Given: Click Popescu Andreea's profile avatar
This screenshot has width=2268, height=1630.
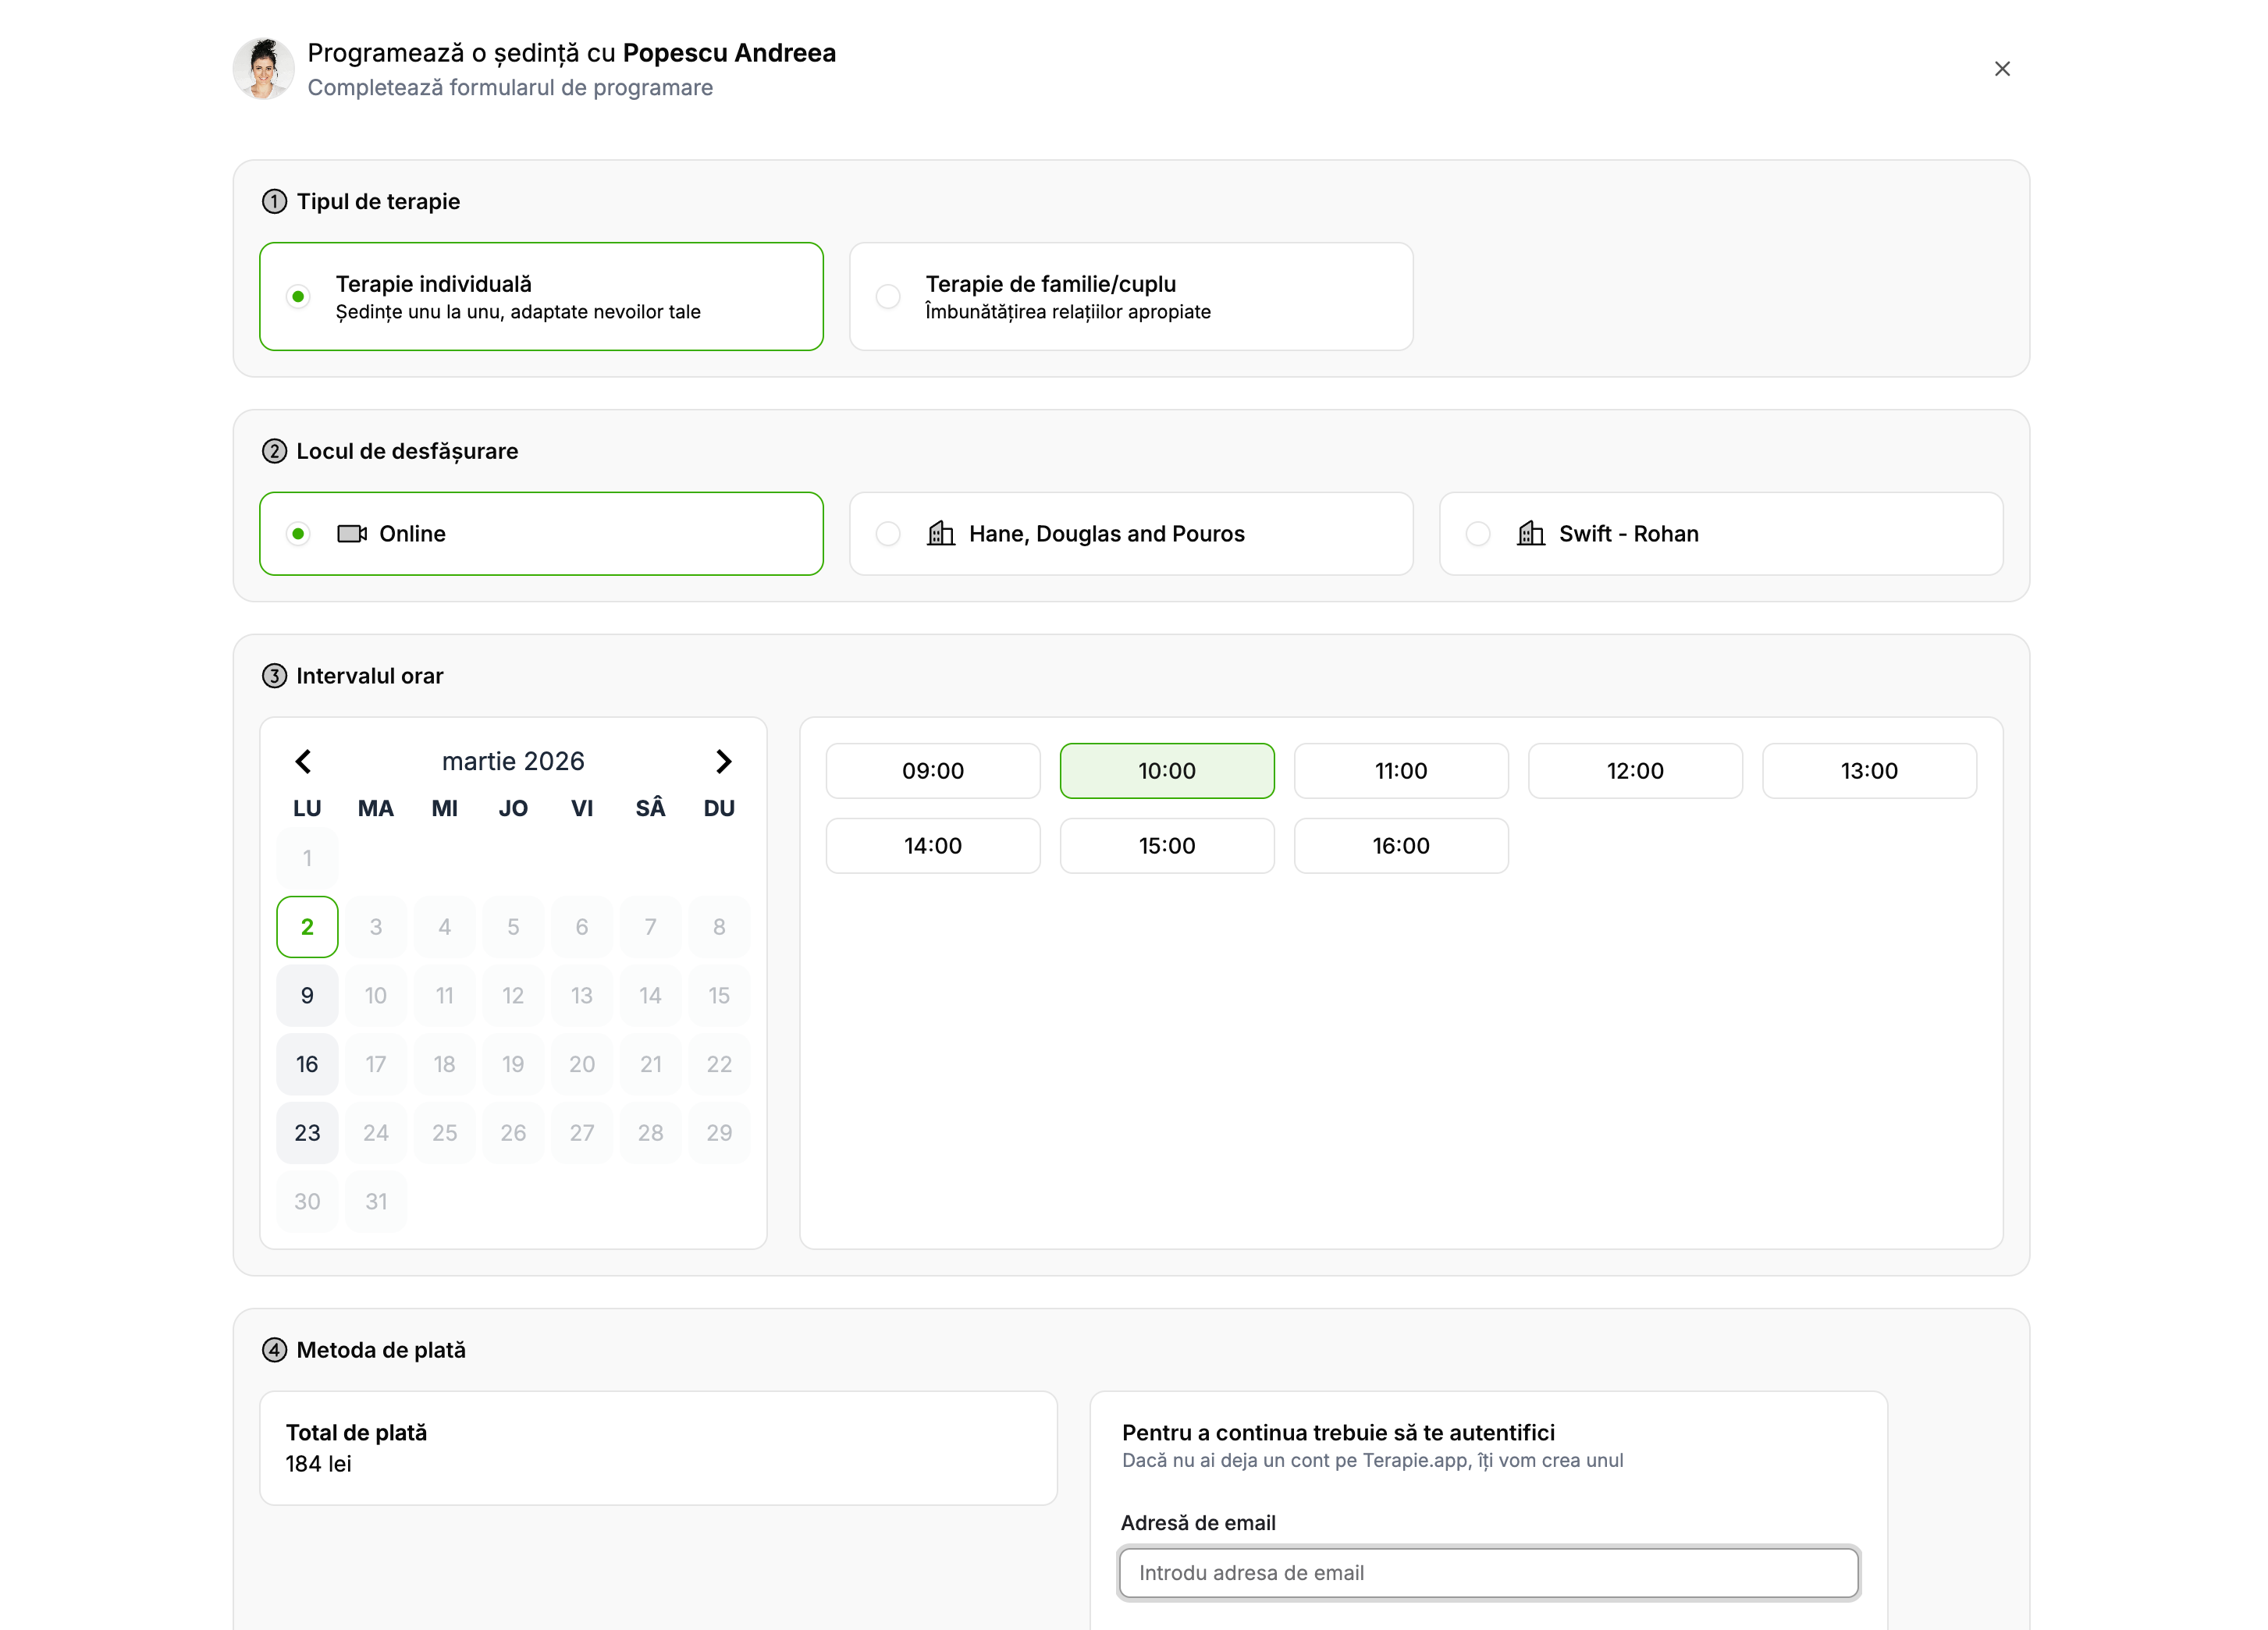Looking at the screenshot, I should pos(263,69).
